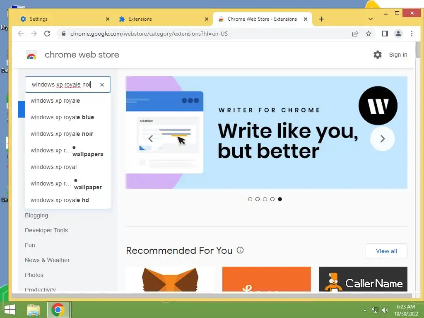The image size is (424, 318).
Task: Clear the search box text
Action: point(102,84)
